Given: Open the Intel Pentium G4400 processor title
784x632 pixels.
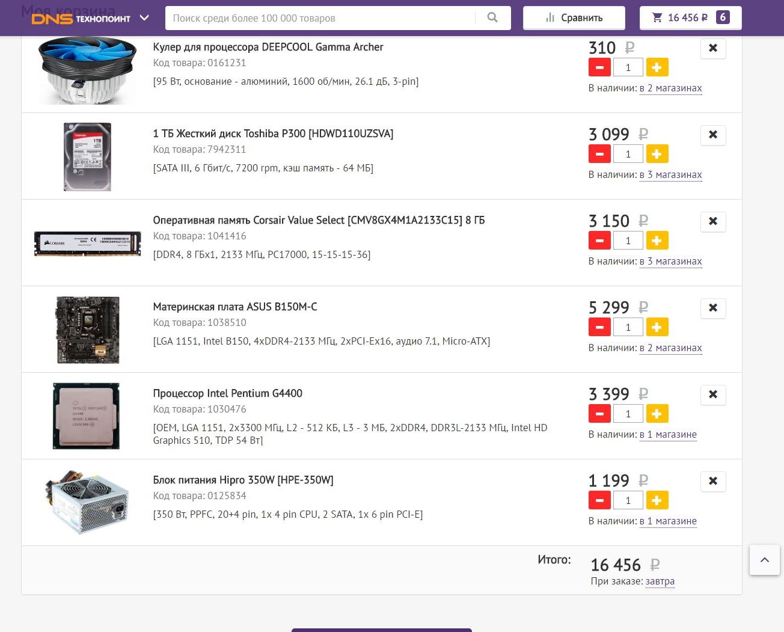Looking at the screenshot, I should [x=228, y=393].
